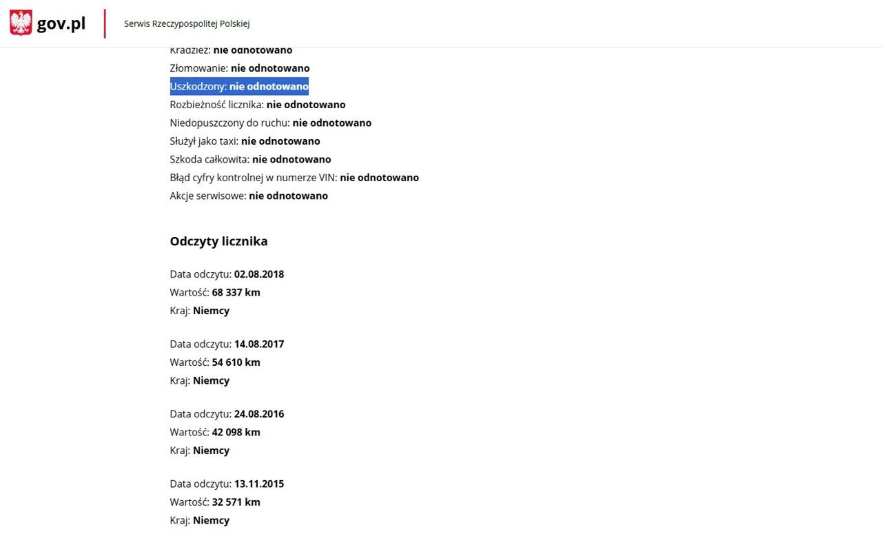Click the reading date 13.11.2015
Viewport: 882px width, 536px height.
click(x=258, y=484)
